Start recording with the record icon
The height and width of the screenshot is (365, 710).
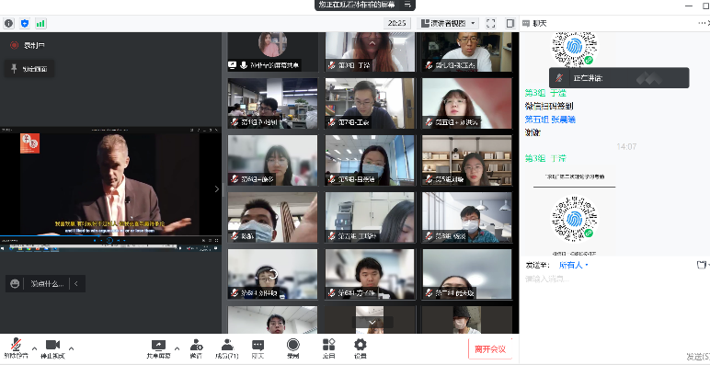point(293,348)
